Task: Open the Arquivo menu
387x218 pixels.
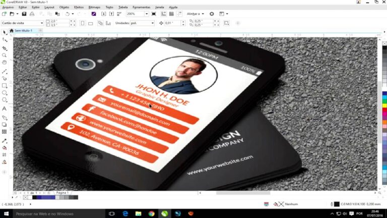Action: click(8, 7)
